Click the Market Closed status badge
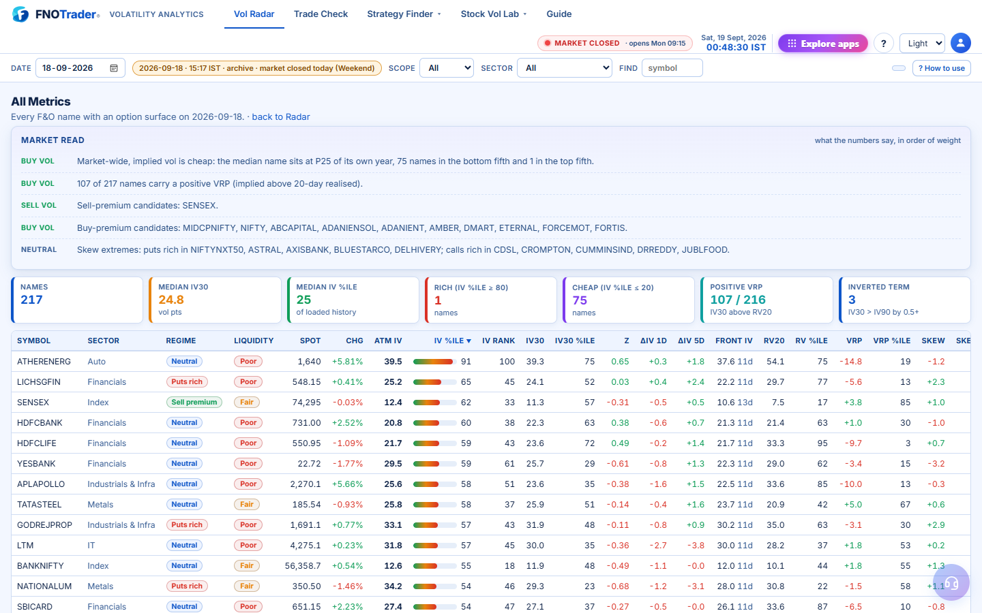982x613 pixels. [x=615, y=44]
